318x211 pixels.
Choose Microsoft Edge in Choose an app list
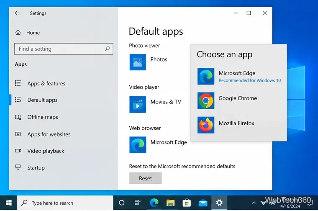pos(238,76)
